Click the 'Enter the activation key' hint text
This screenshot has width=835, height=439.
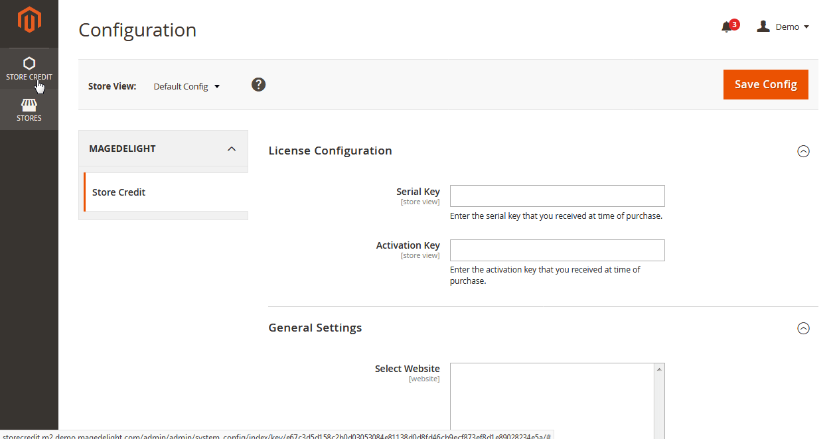coord(545,275)
